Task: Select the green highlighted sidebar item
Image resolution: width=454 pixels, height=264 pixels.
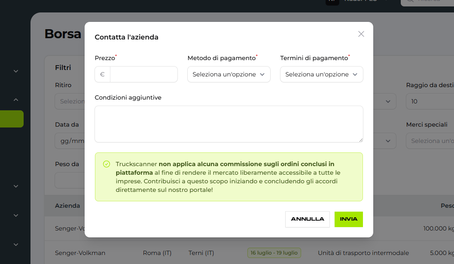Action: coord(12,118)
